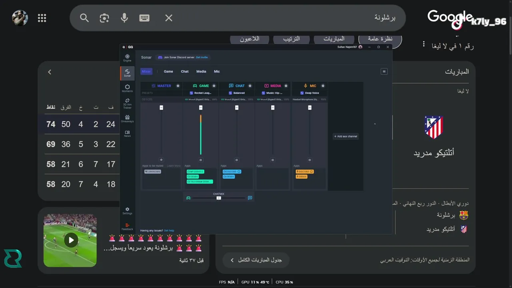Click the ChatMix game controller icon

click(188, 198)
